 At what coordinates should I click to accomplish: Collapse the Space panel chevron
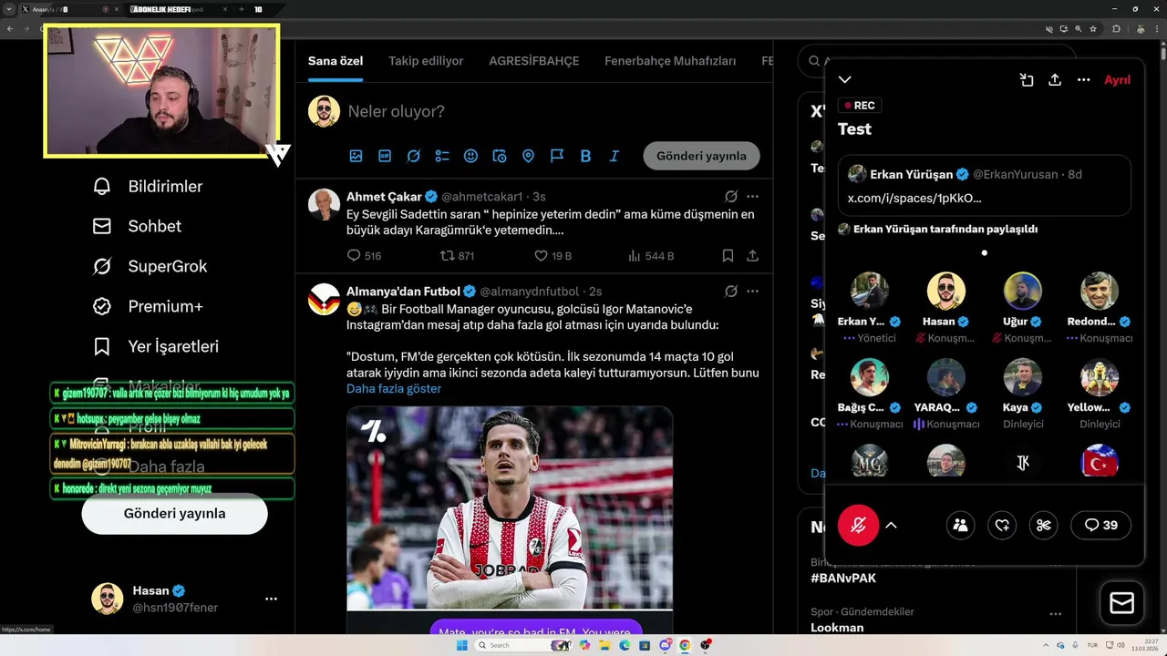point(845,80)
